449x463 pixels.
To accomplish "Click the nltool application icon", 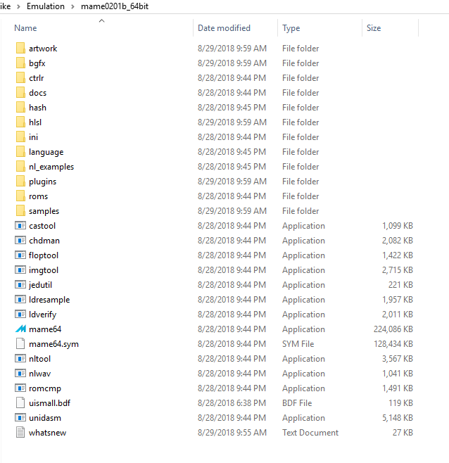I will click(20, 358).
